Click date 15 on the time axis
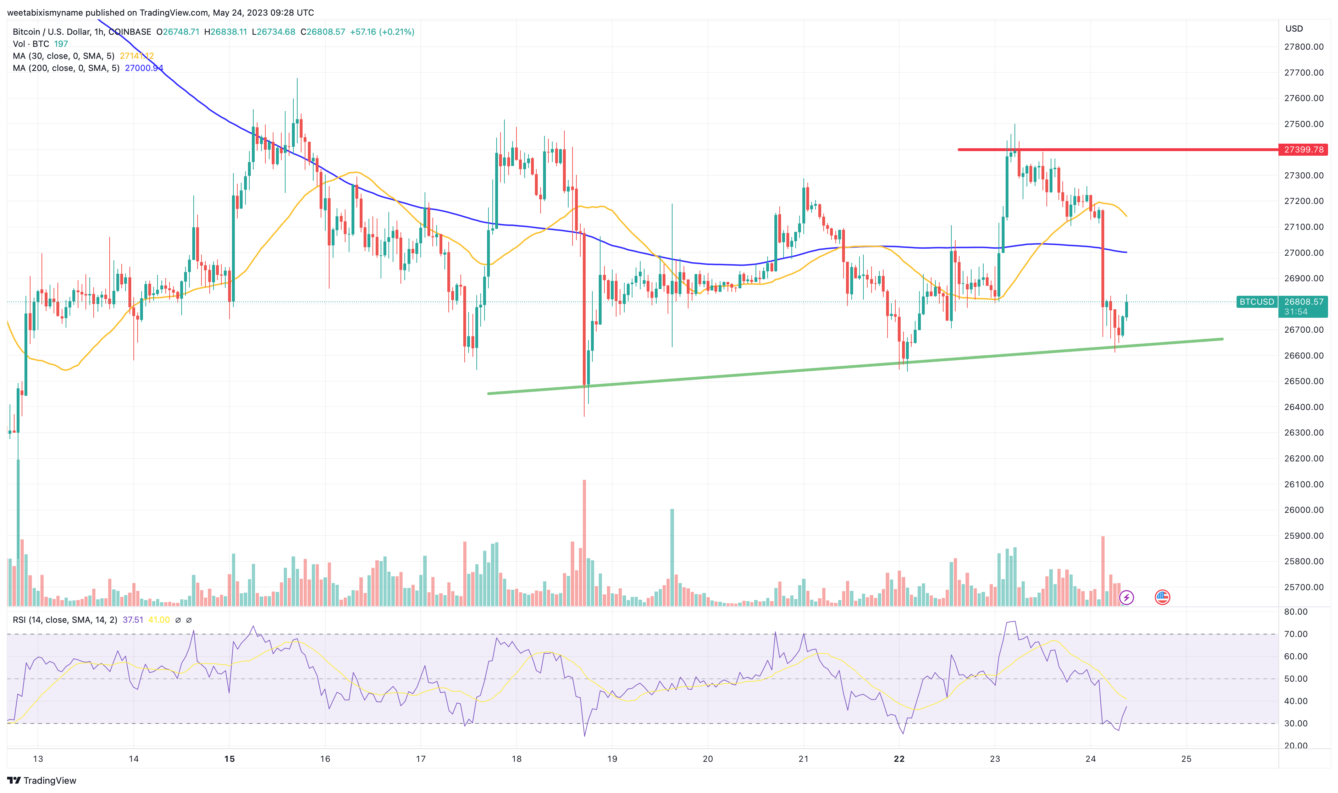1338x793 pixels. click(x=230, y=759)
